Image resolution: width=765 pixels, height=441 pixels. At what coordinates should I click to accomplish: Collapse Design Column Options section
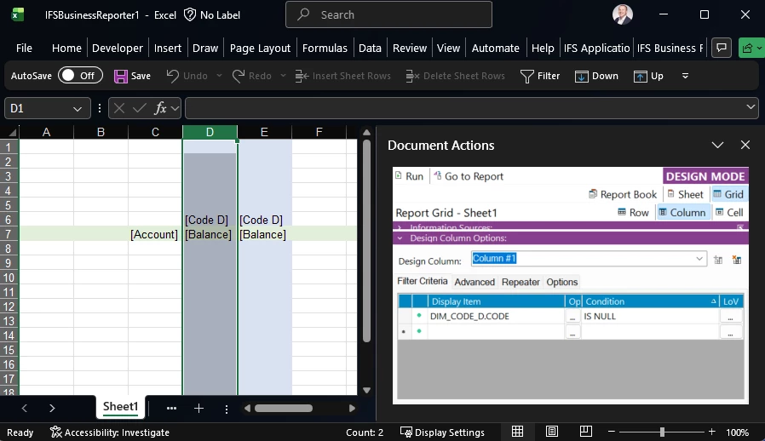pyautogui.click(x=400, y=238)
